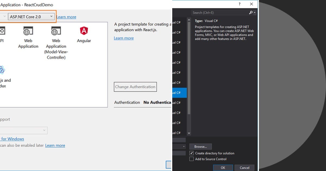
Task: Click the Browse button
Action: (x=200, y=146)
